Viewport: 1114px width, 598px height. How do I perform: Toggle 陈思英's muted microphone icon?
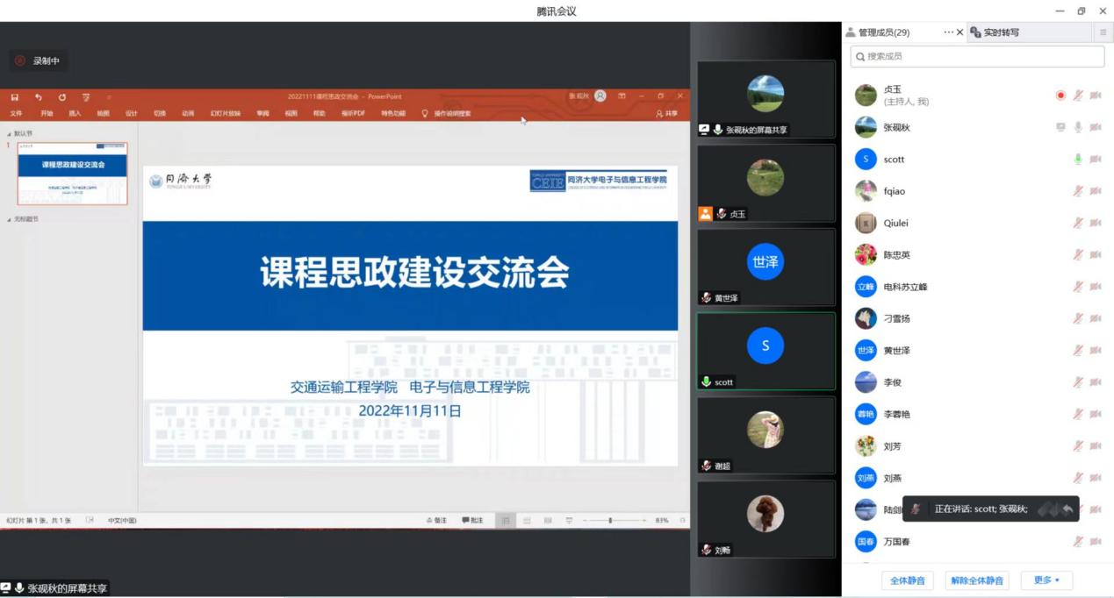coord(1078,255)
